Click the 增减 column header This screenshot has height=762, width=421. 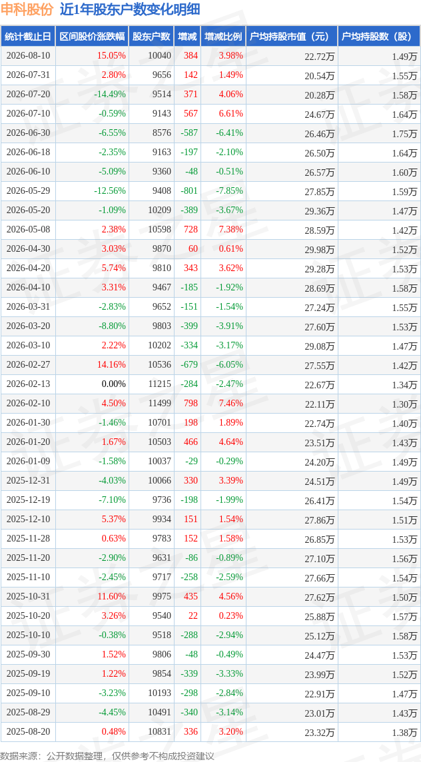coord(187,37)
